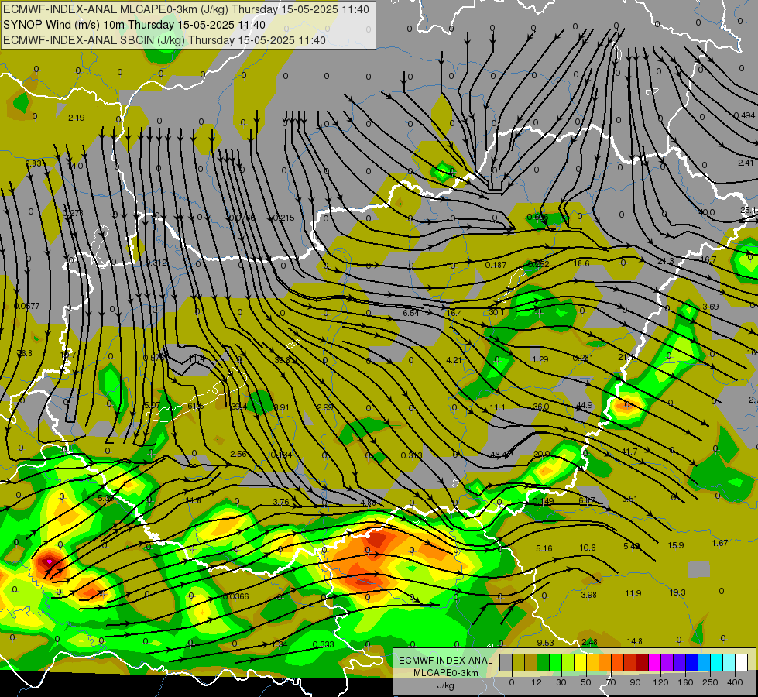Click the MLCAPE0-3km title line at the top

(186, 9)
